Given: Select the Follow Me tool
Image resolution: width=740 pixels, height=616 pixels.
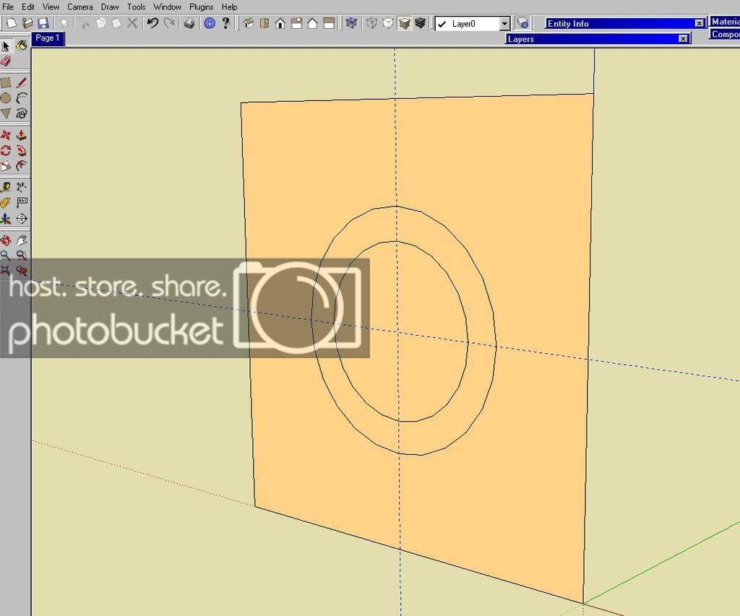Looking at the screenshot, I should tap(21, 150).
